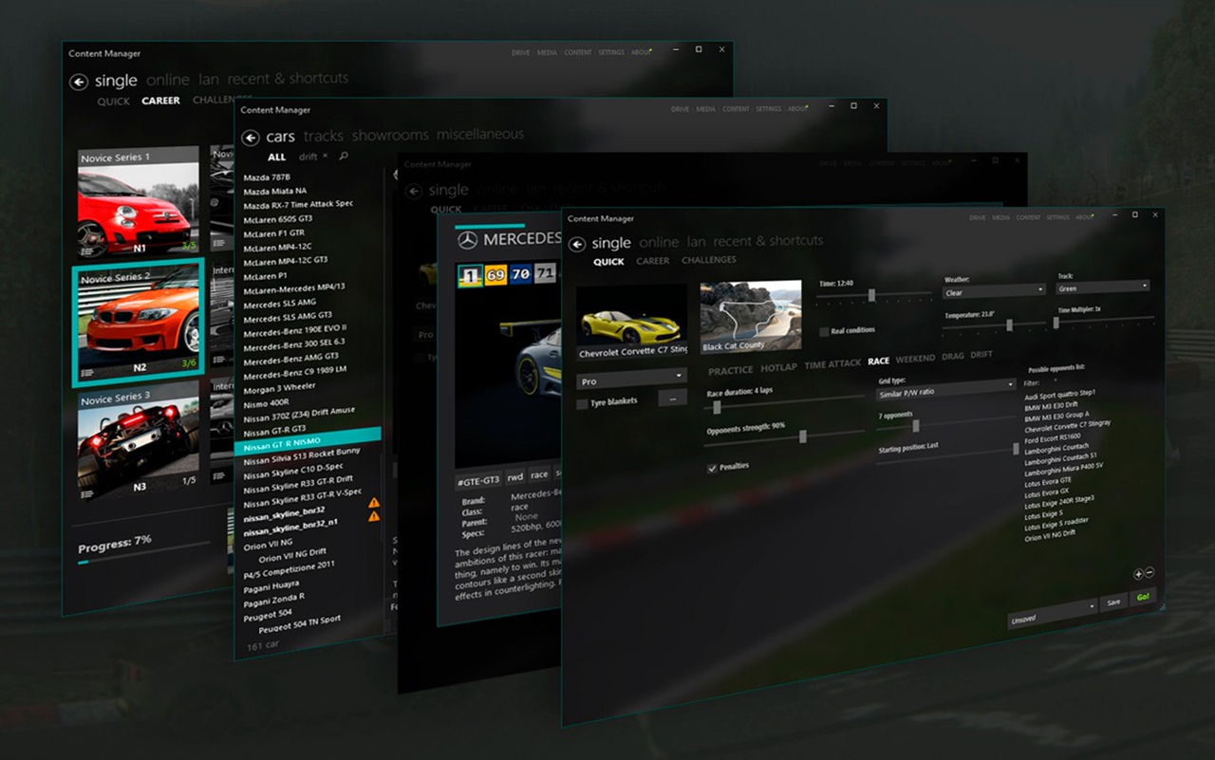Enable the Real conditions checkbox

click(x=824, y=332)
